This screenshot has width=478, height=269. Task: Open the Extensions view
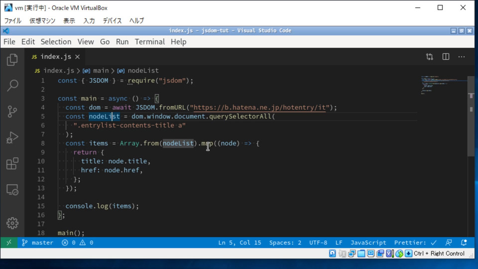click(x=12, y=163)
